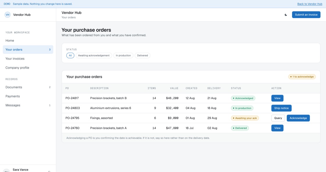Follow the Back to Vendor Hub link

pos(310,4)
